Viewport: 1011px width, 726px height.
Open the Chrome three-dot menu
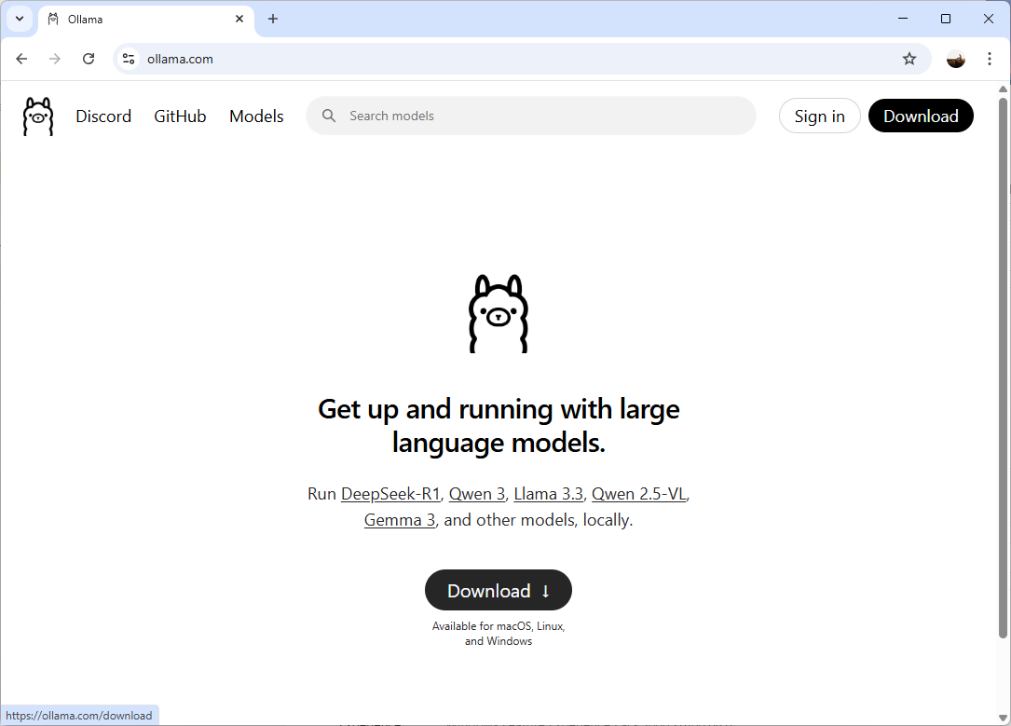point(989,59)
